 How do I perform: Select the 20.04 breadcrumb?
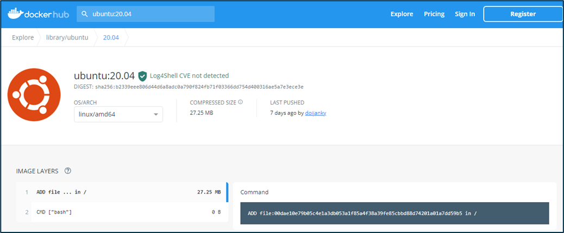111,37
